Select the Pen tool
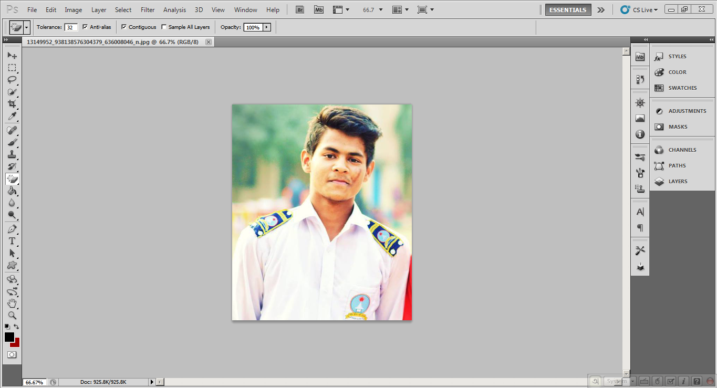This screenshot has height=388, width=717. [x=12, y=229]
